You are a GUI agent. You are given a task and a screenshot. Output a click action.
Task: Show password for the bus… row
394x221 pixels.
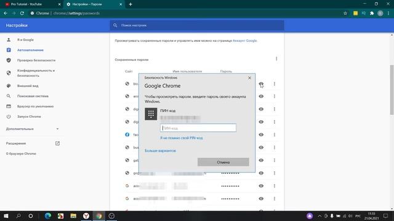pyautogui.click(x=261, y=147)
